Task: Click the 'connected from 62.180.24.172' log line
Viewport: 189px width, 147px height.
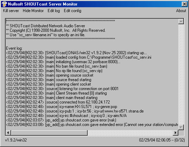Action: 58,102
